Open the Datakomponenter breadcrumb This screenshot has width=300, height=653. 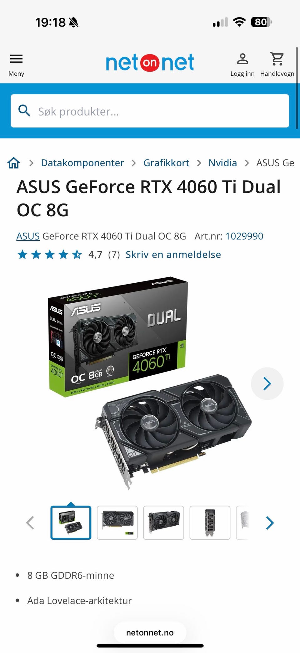82,163
